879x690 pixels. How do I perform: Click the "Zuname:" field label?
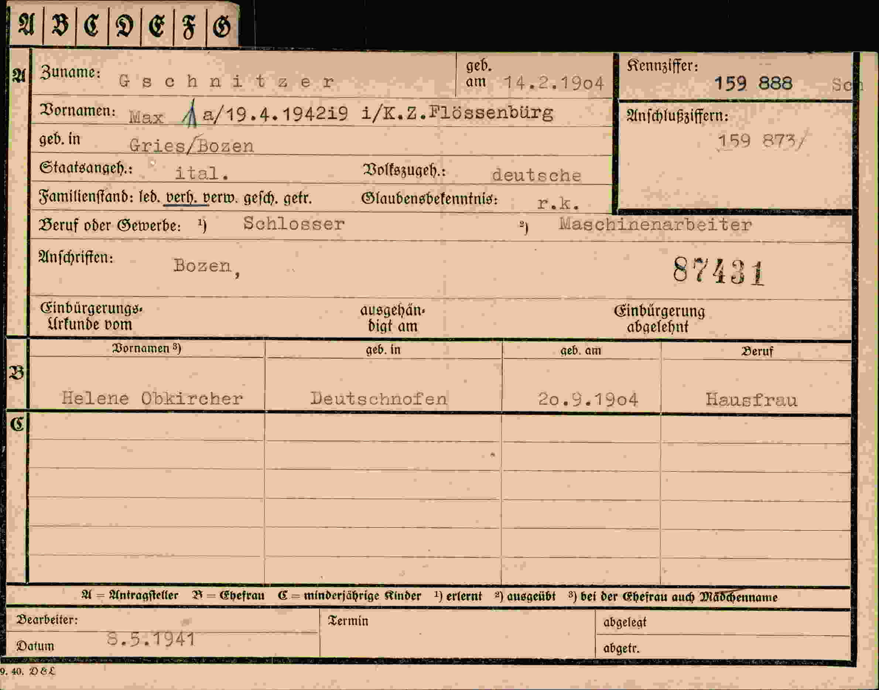pos(70,73)
